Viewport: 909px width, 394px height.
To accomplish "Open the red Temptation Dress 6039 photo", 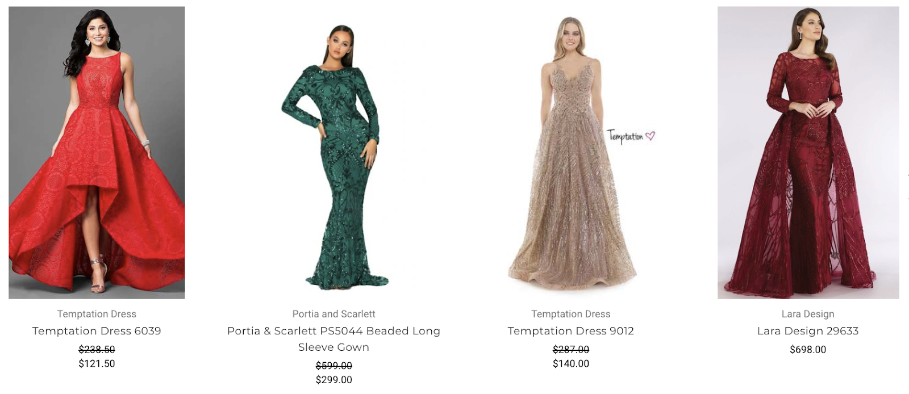I will tap(97, 152).
